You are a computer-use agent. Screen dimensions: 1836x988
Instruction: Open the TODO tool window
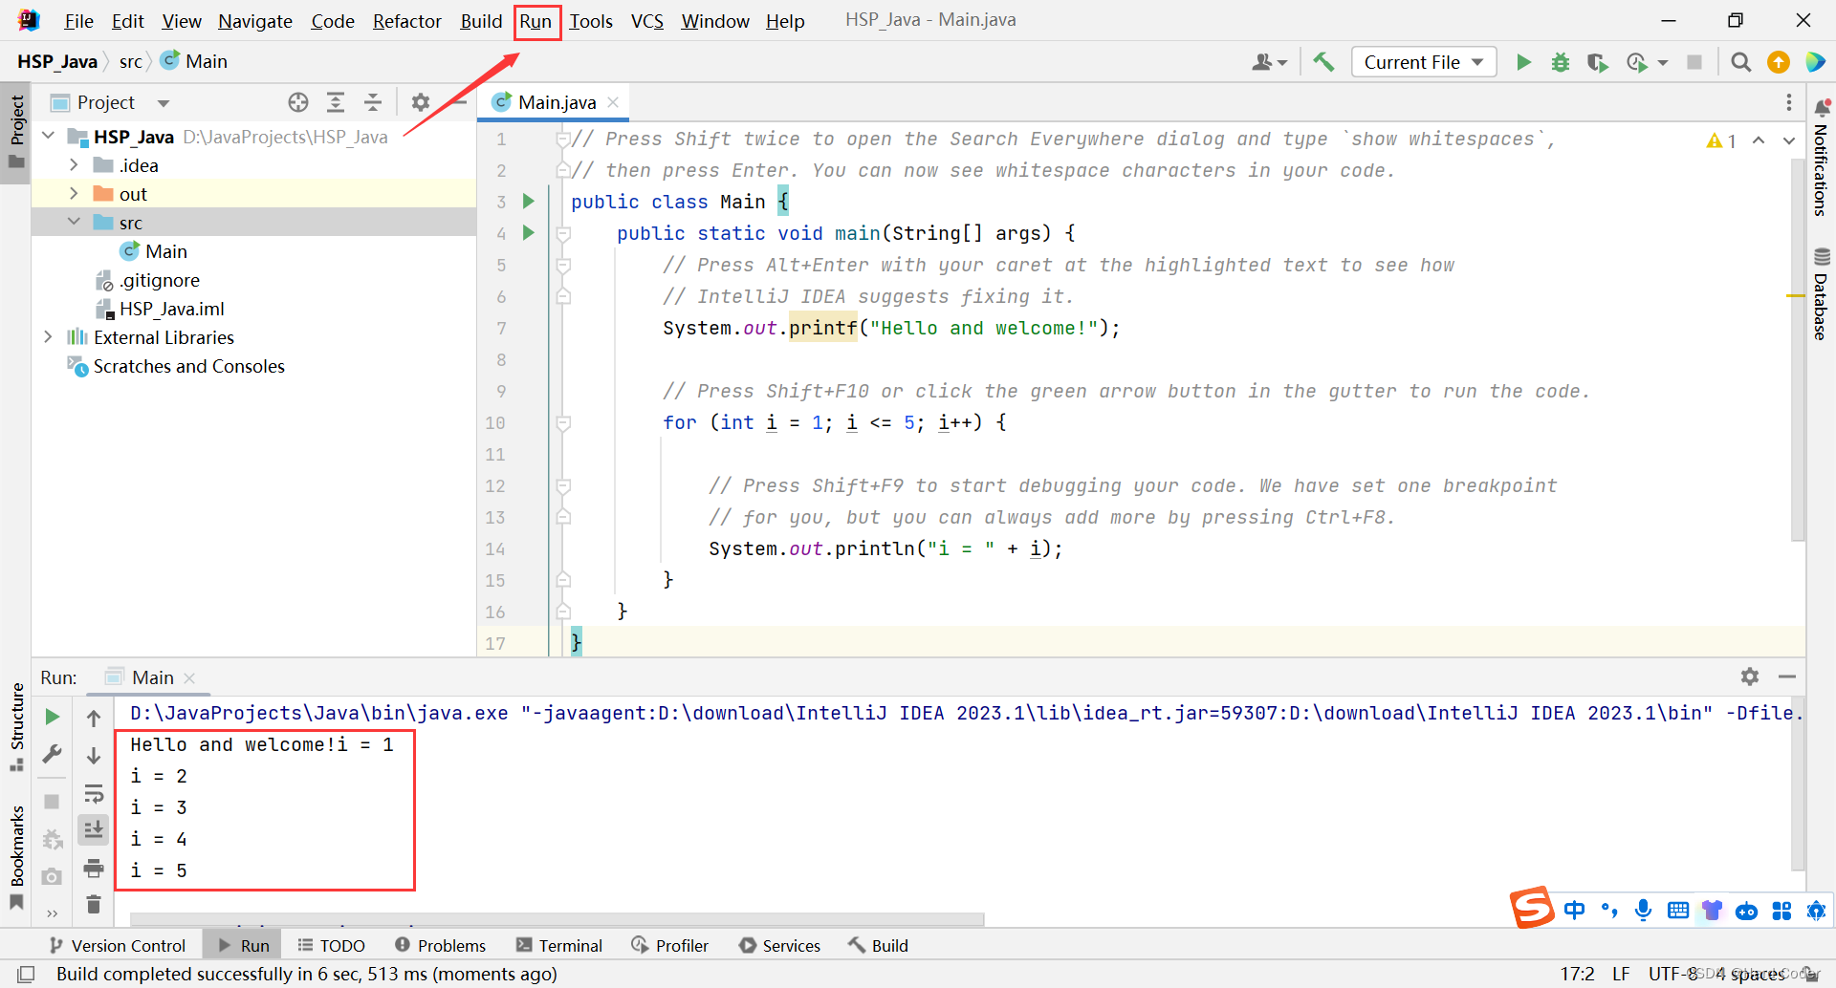pos(331,945)
